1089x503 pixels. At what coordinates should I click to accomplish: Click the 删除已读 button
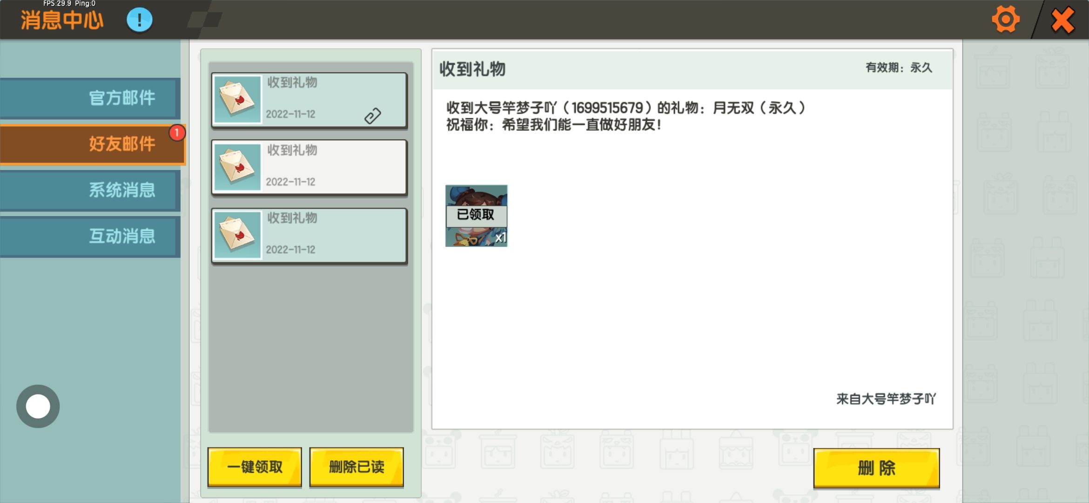pyautogui.click(x=356, y=467)
